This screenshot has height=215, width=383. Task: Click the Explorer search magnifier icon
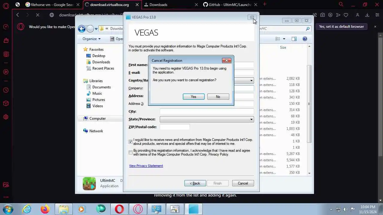[308, 29]
